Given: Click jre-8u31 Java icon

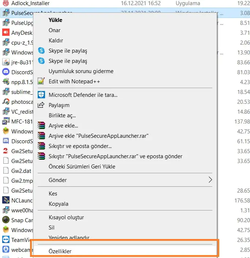Looking at the screenshot, I should click(6, 62).
